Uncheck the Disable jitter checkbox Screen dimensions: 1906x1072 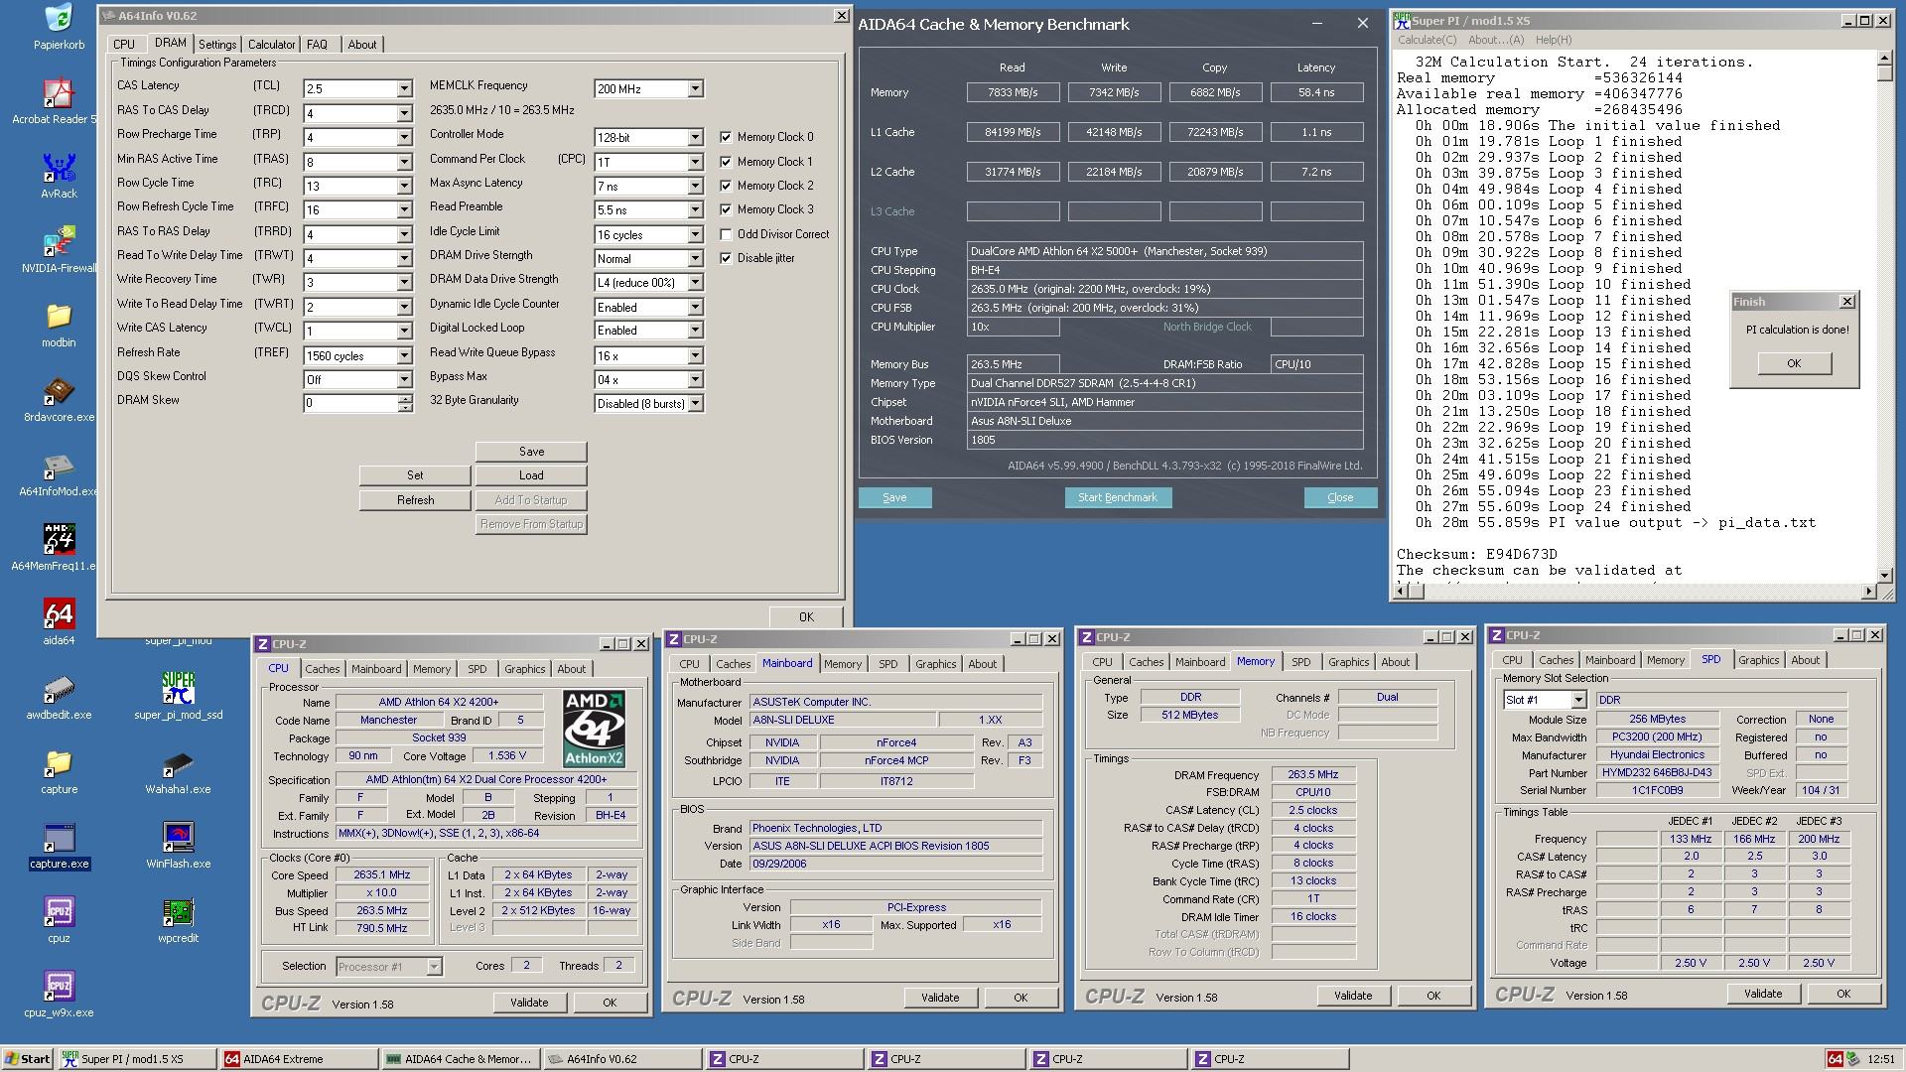click(x=726, y=258)
